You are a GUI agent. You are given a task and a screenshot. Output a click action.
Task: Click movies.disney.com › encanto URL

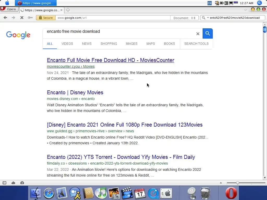coord(71,99)
